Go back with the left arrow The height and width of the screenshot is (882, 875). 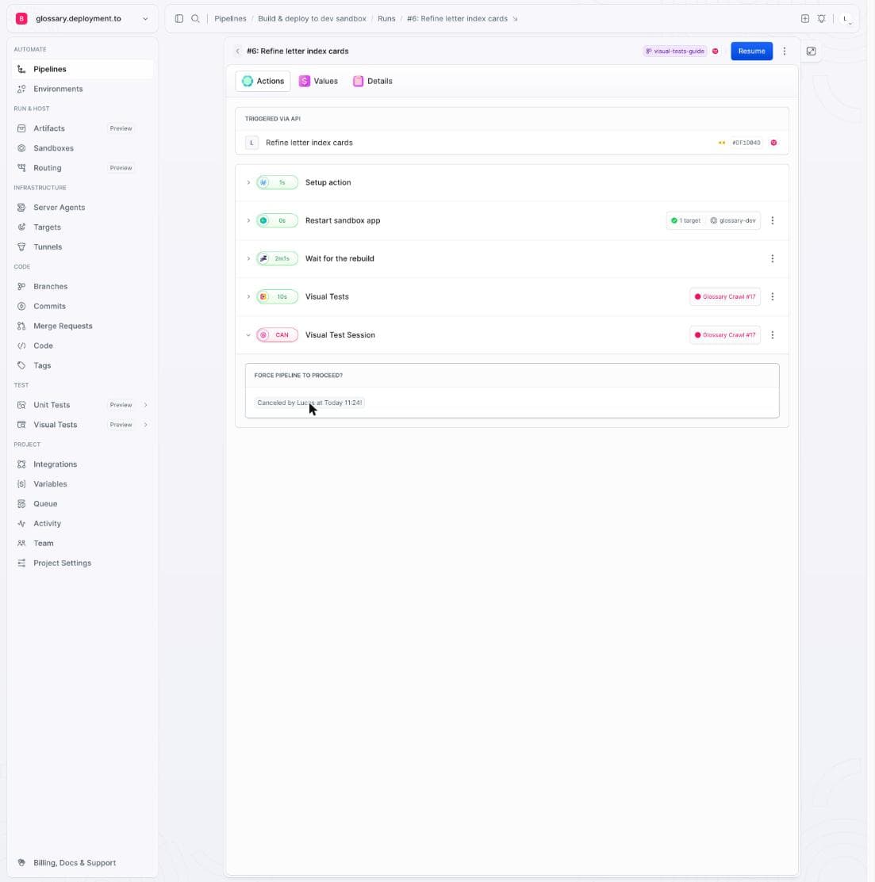(x=238, y=52)
